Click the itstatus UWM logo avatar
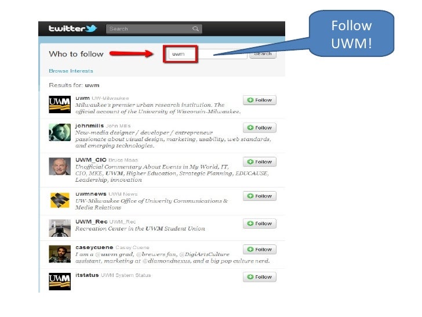Viewport: 422px width, 317px height. pyautogui.click(x=60, y=282)
